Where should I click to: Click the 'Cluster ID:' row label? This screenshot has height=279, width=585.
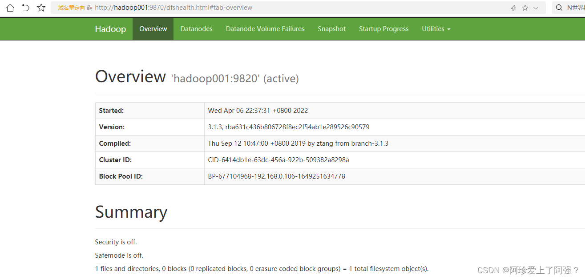click(115, 160)
